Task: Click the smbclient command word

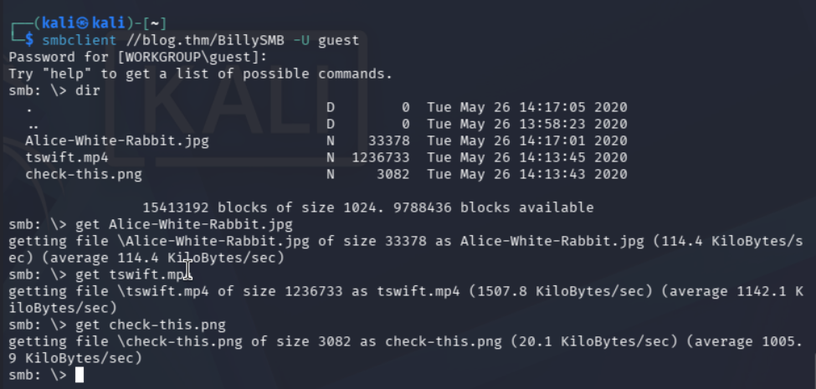Action: (x=80, y=40)
